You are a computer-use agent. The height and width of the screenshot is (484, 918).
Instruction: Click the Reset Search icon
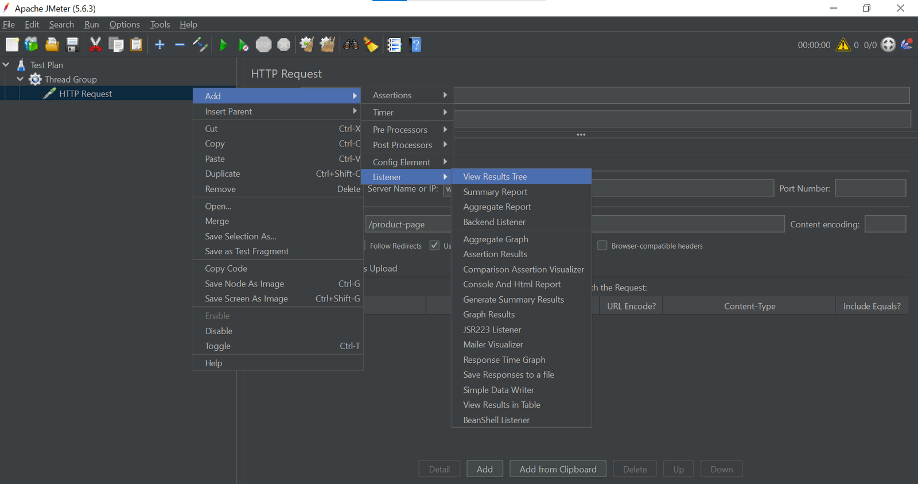pos(371,45)
